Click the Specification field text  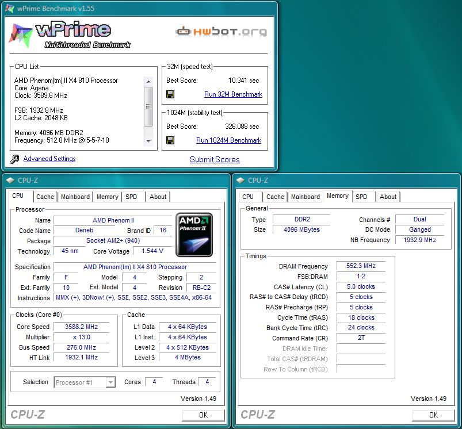click(135, 267)
